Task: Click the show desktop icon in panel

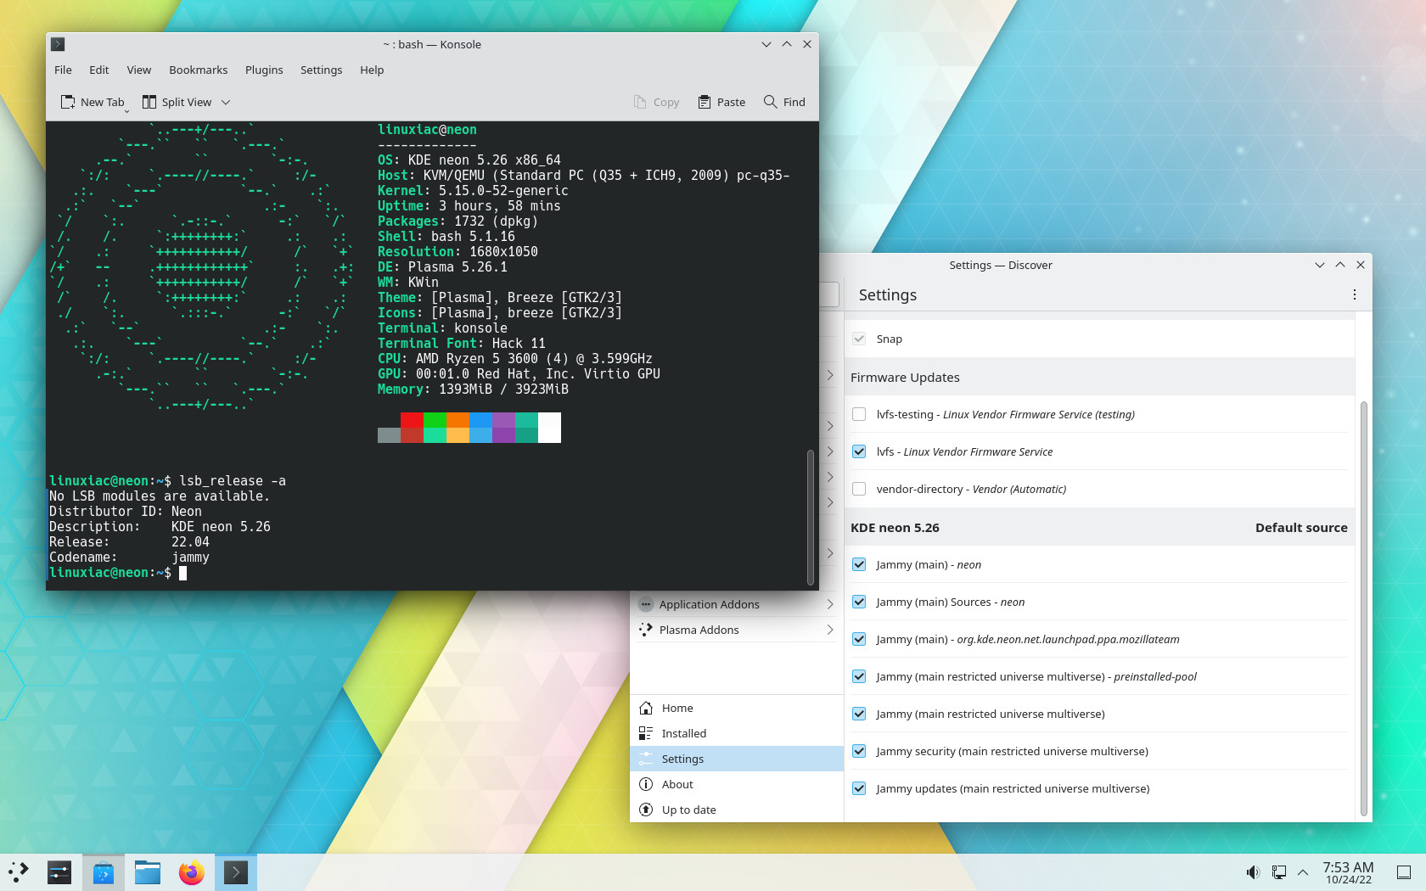Action: (x=1404, y=872)
